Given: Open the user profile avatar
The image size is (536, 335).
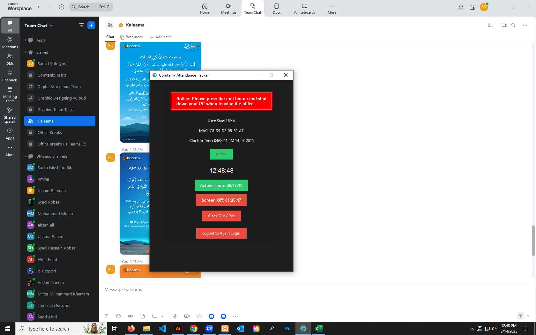Looking at the screenshot, I should [x=484, y=7].
